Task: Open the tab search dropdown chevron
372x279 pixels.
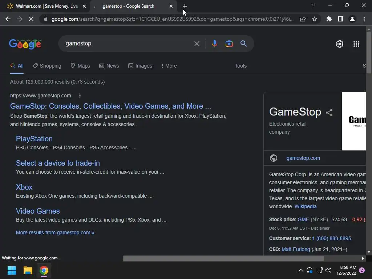Action: pos(314,5)
